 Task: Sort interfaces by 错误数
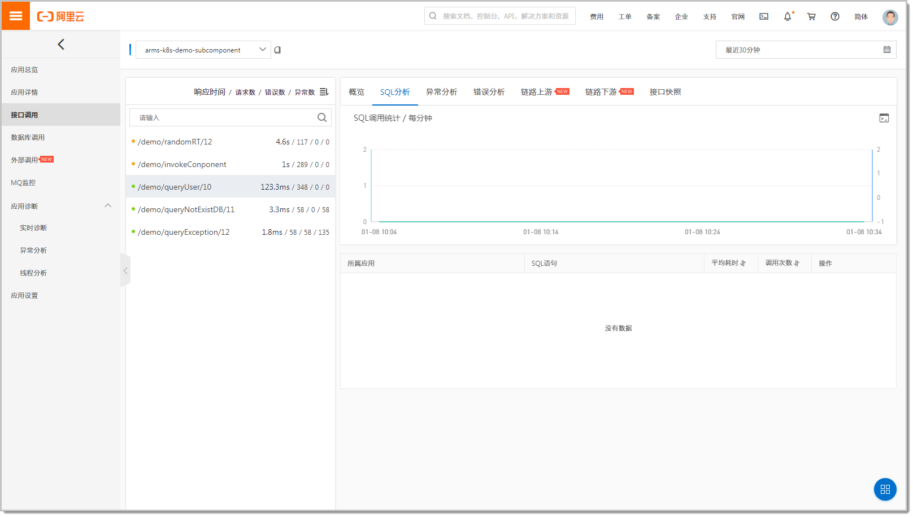(275, 92)
